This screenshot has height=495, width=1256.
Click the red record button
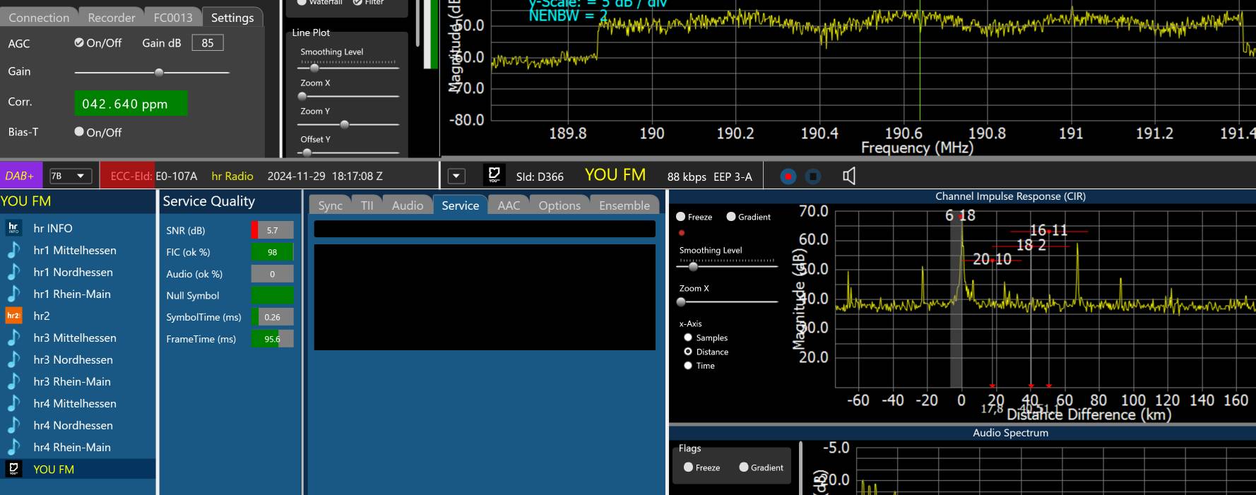click(x=788, y=177)
